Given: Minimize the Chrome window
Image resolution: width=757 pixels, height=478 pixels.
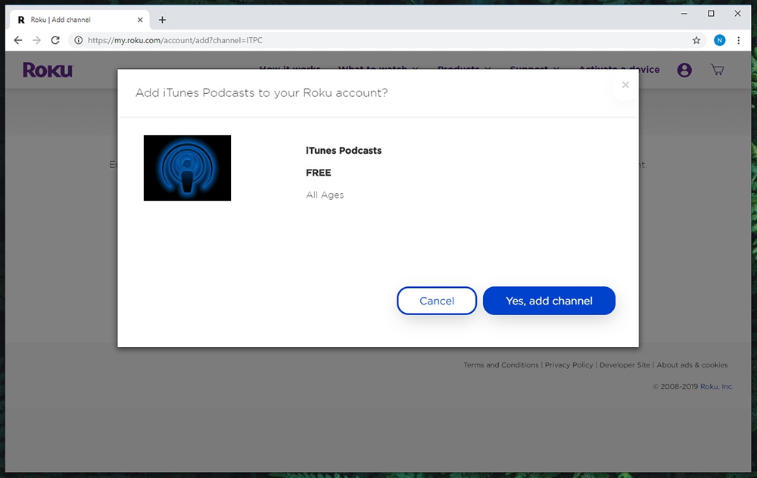Looking at the screenshot, I should click(x=684, y=14).
